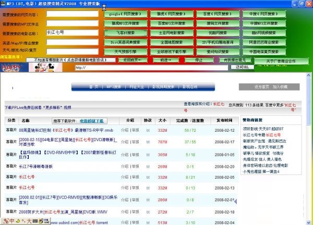Focus the MP3 file name input field
This screenshot has width=313, height=225.
coord(73,23)
